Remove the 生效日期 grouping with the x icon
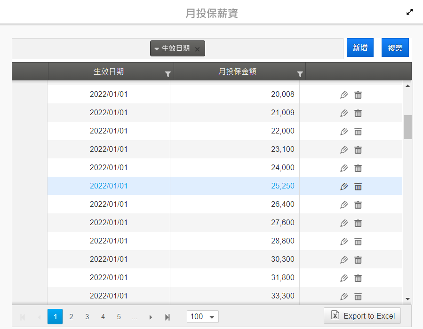The width and height of the screenshot is (423, 329). point(198,49)
